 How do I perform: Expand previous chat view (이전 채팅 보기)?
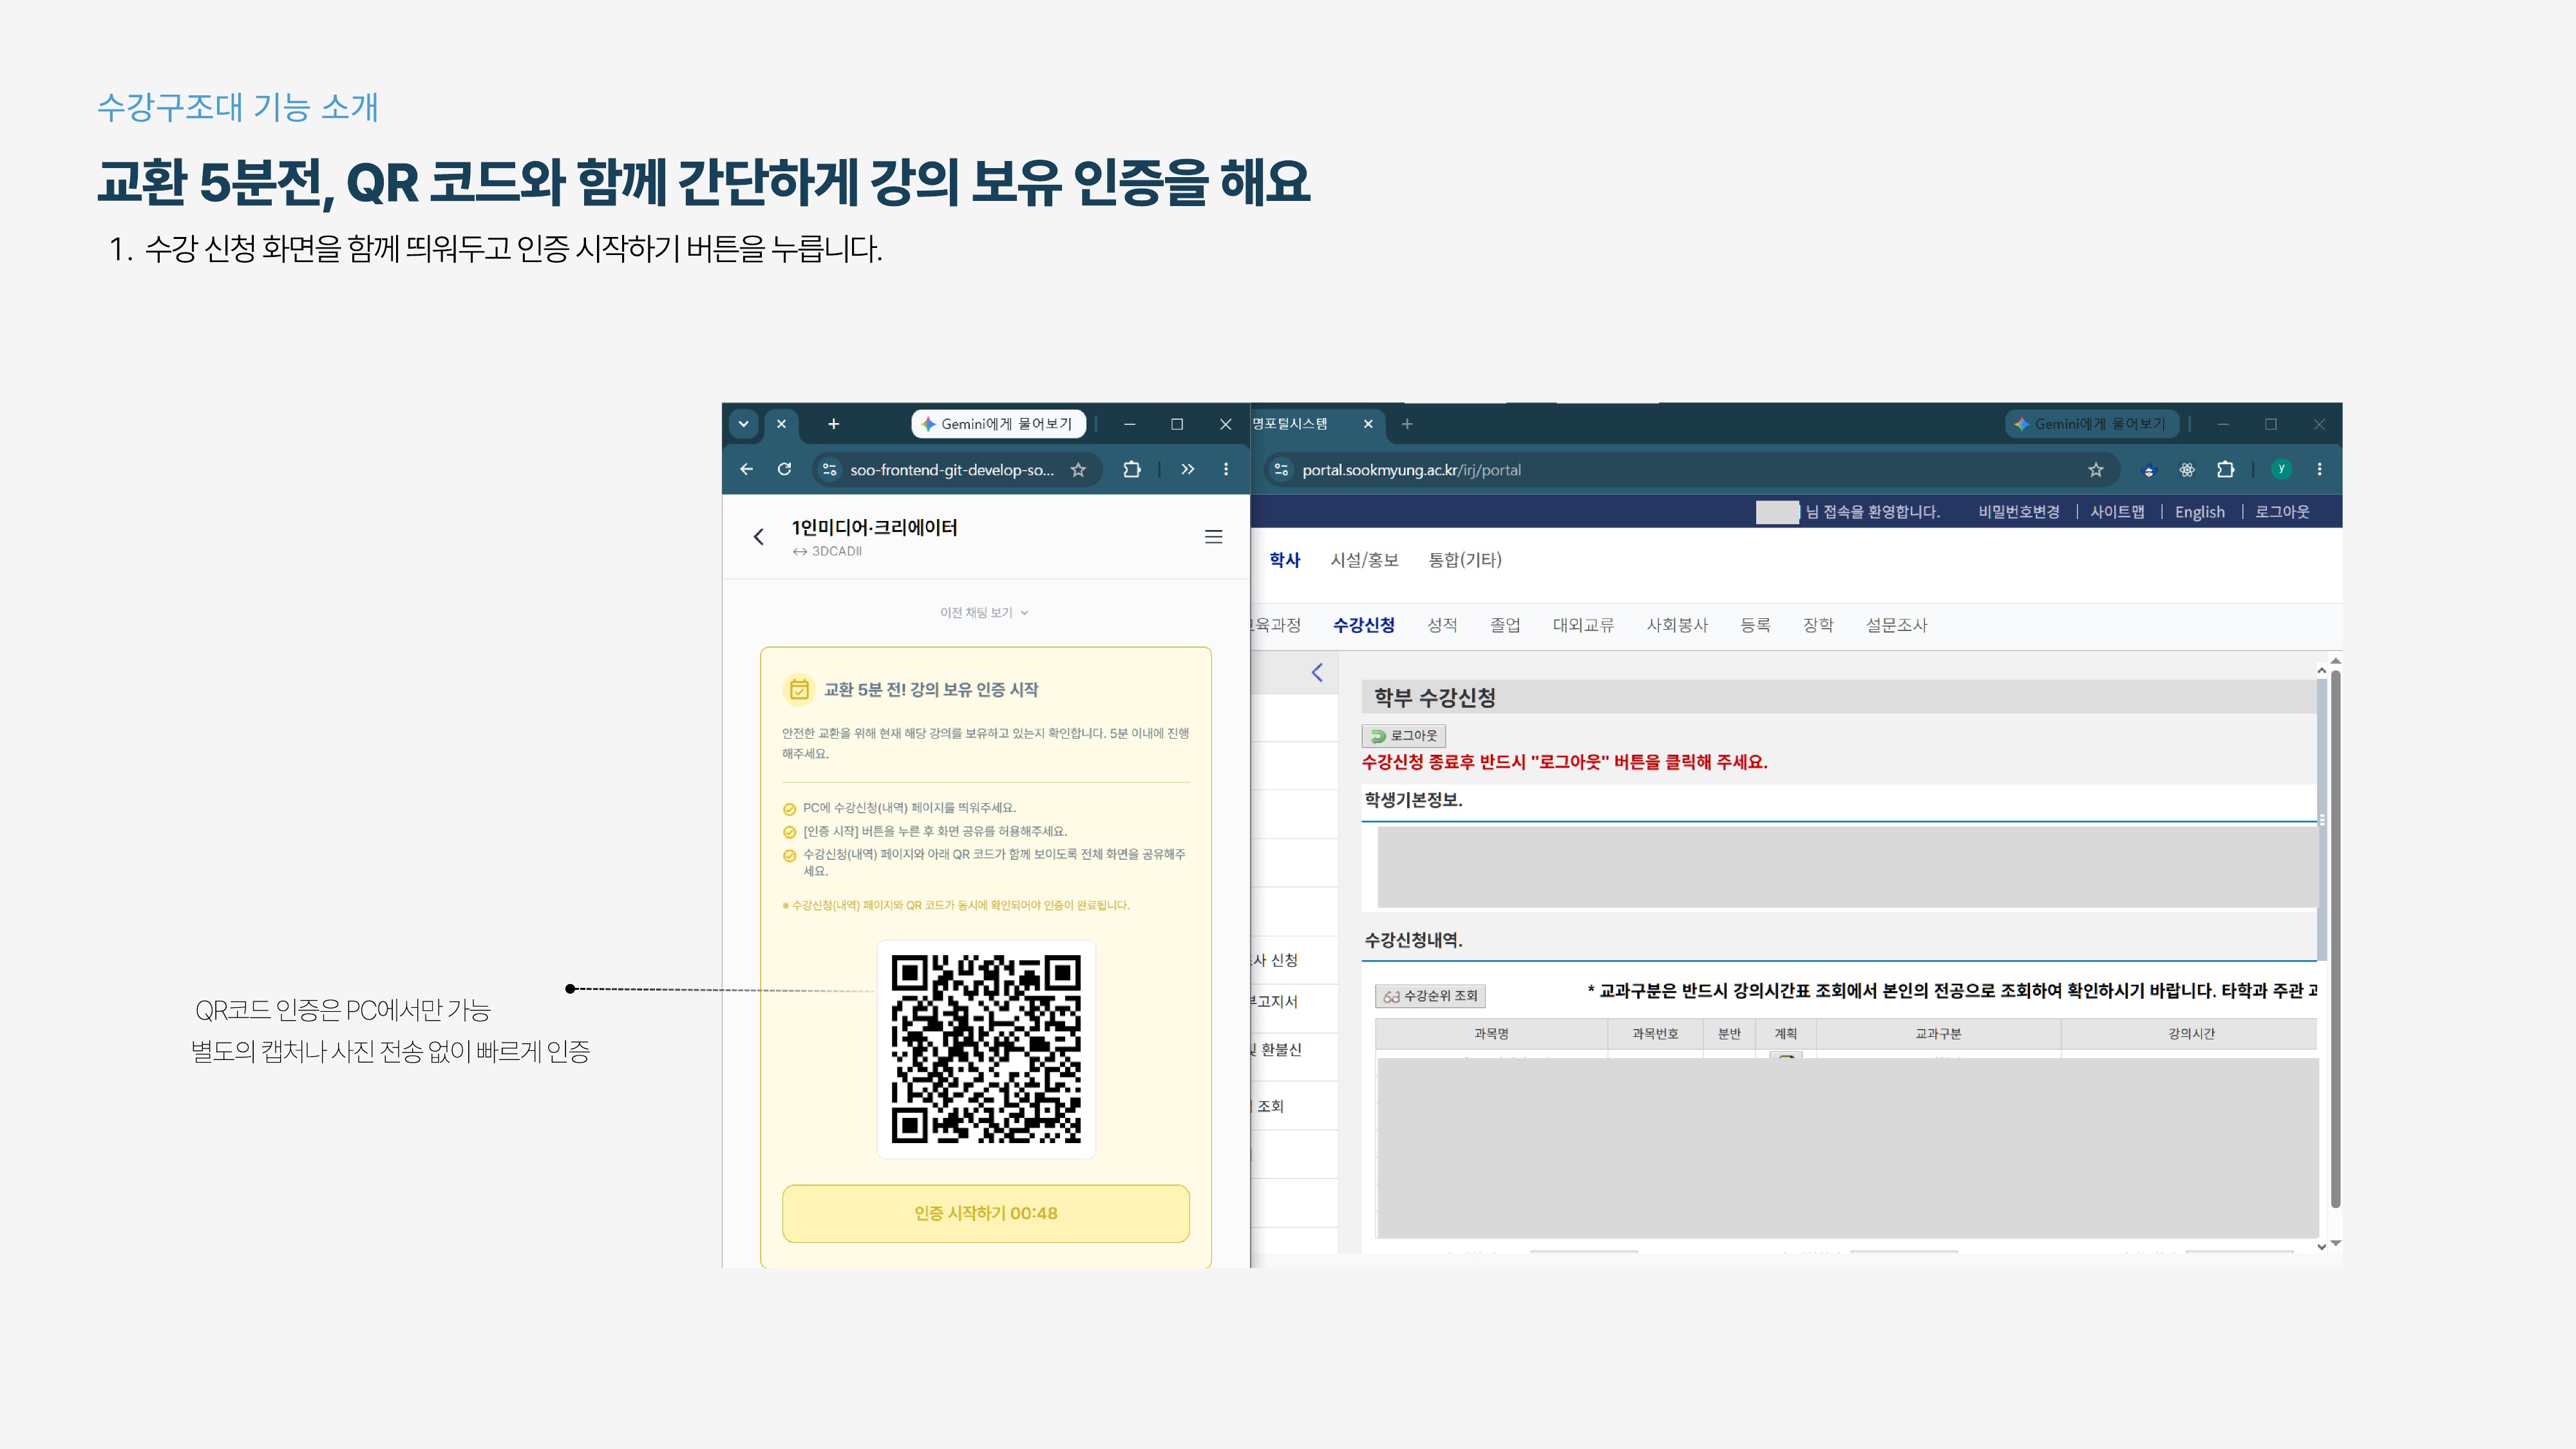984,612
